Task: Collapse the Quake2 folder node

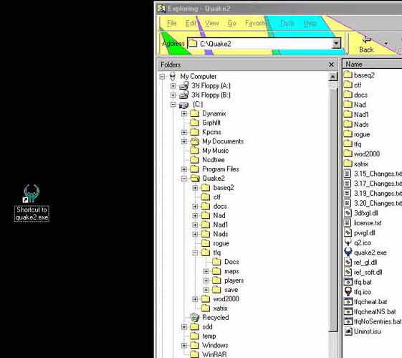Action: coord(184,179)
